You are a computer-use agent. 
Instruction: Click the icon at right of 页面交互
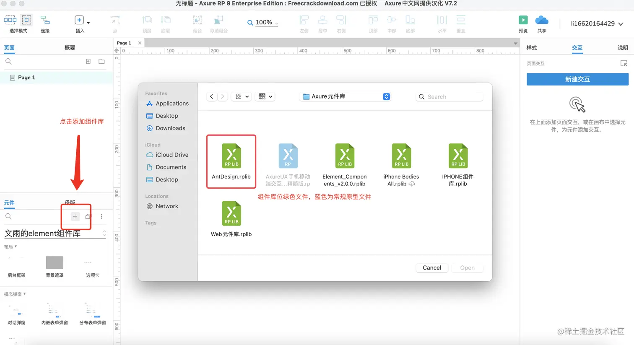click(624, 63)
